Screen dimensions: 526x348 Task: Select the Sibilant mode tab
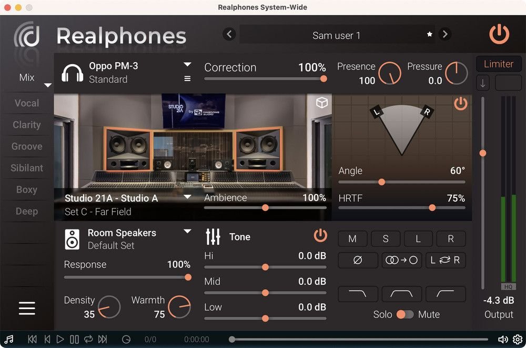point(27,167)
